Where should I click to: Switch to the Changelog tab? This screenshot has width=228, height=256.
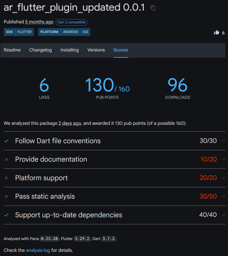pyautogui.click(x=40, y=50)
